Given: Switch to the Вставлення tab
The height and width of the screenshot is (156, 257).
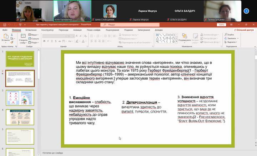Looking at the screenshot, I should 31,30.
